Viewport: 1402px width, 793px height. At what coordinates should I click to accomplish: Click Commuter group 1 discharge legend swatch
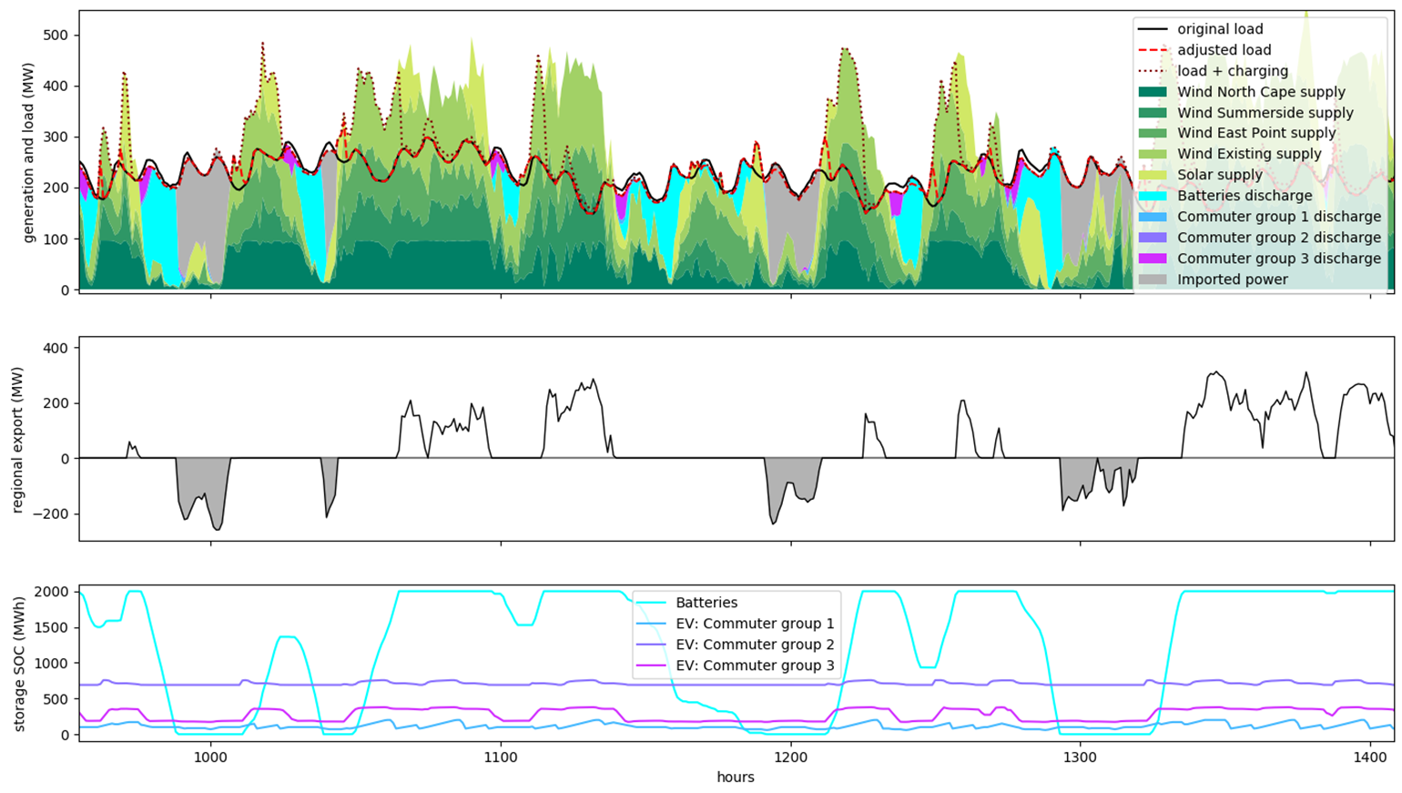coord(1153,217)
